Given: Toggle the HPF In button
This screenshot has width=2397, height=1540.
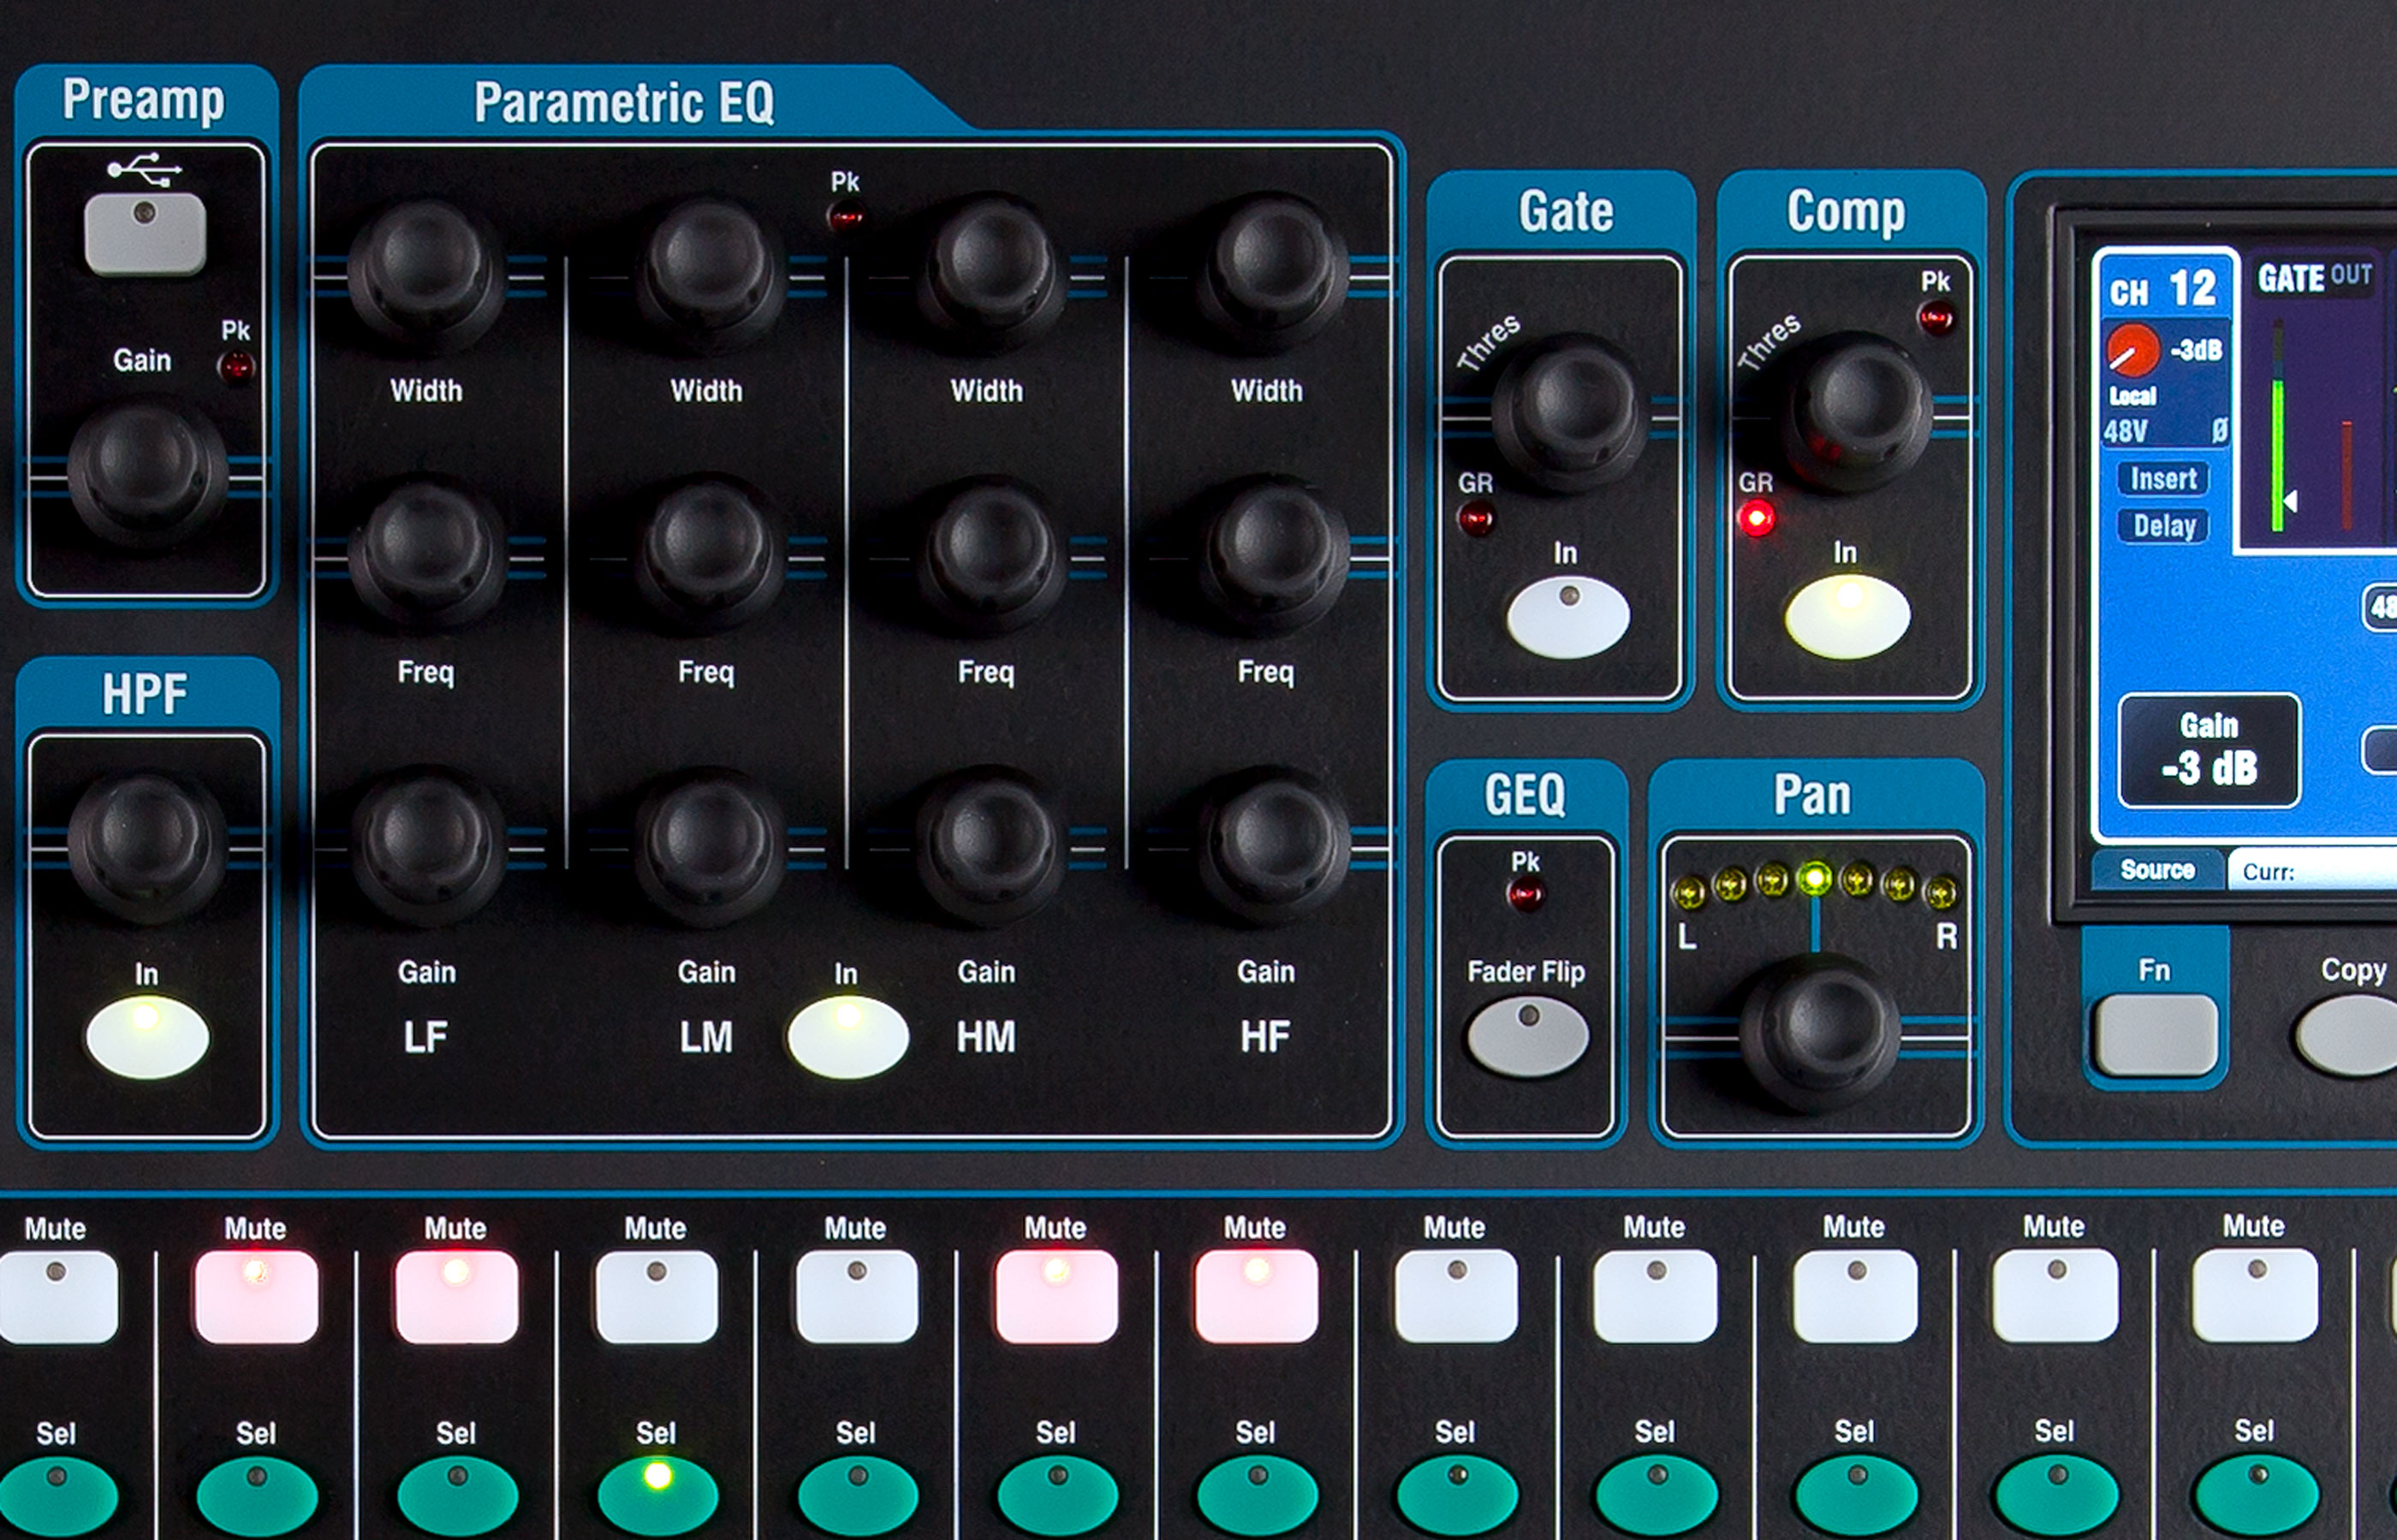Looking at the screenshot, I should tap(147, 1037).
